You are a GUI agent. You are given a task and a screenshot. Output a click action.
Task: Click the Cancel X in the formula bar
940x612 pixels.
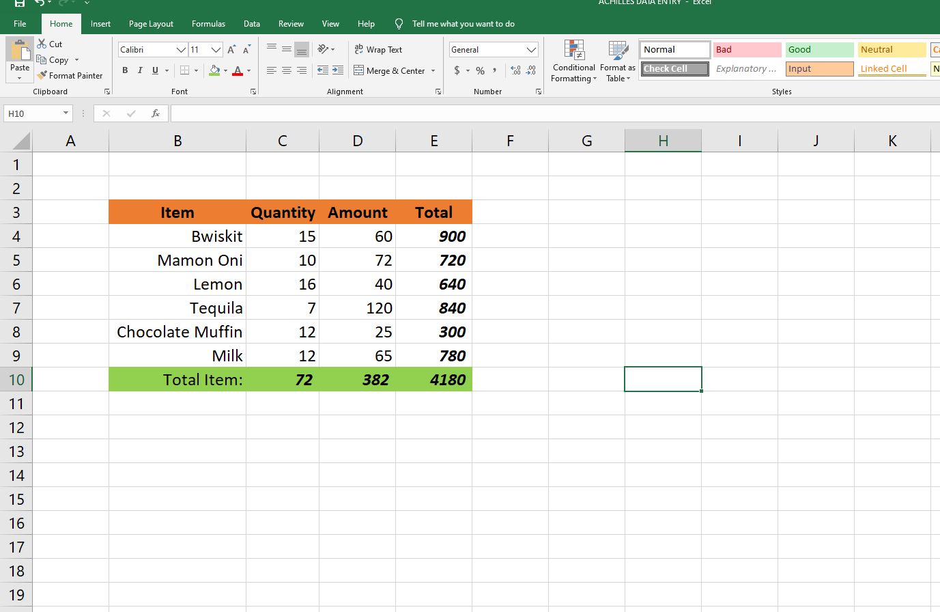[x=106, y=113]
